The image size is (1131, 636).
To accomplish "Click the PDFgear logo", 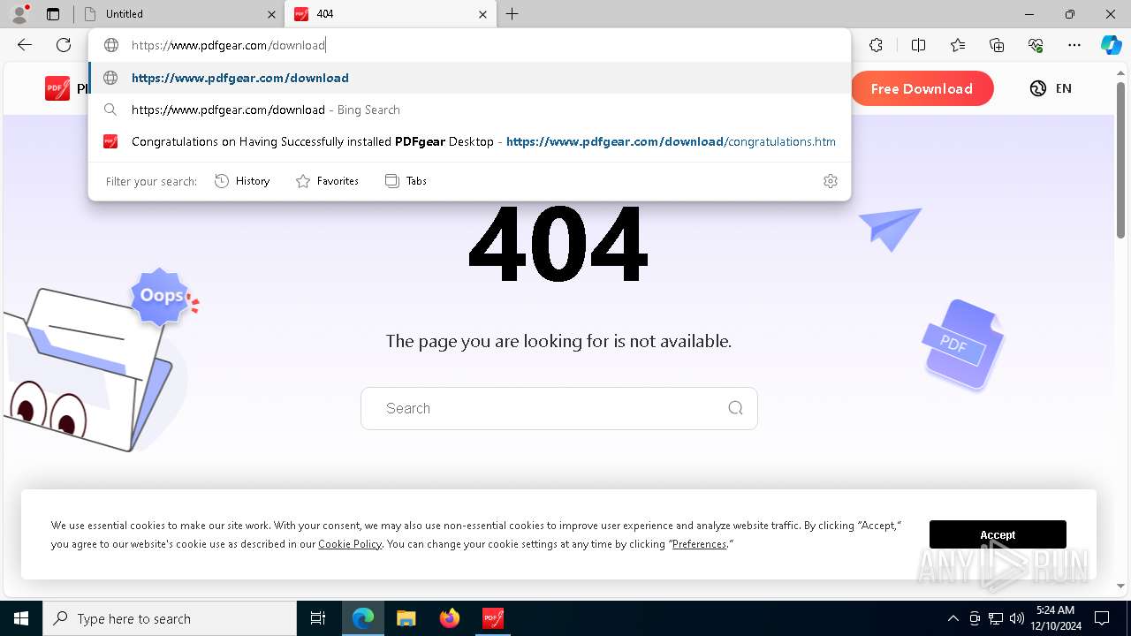I will click(x=57, y=88).
